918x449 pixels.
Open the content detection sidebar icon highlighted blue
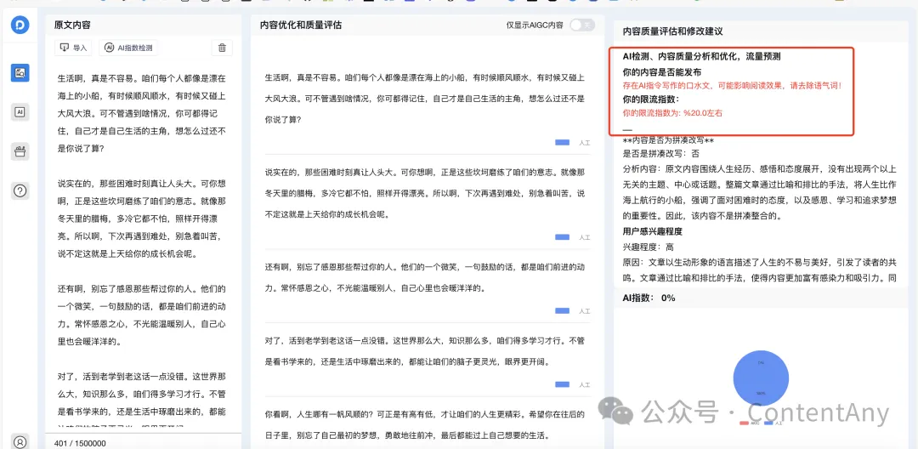click(20, 72)
